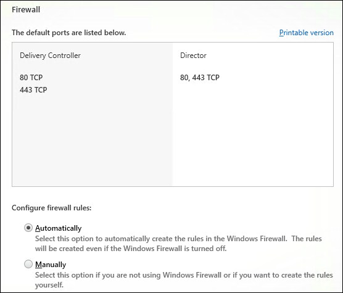Click the 80 TCP port entry
Screen dimensions: 343x293
pos(31,77)
